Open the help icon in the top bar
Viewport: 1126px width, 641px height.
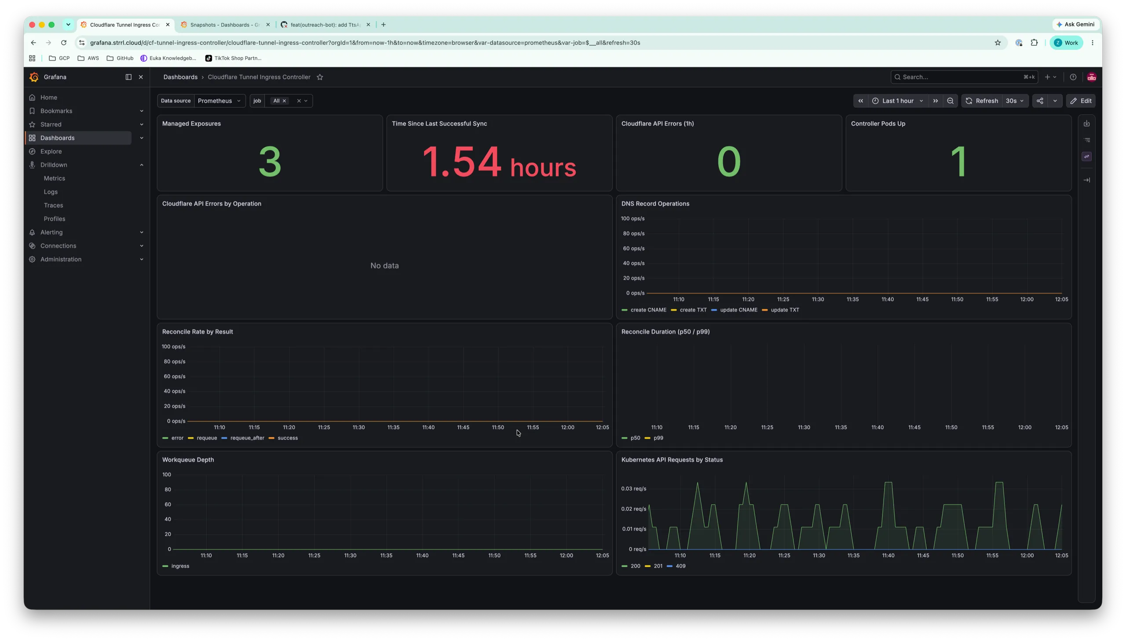tap(1073, 77)
